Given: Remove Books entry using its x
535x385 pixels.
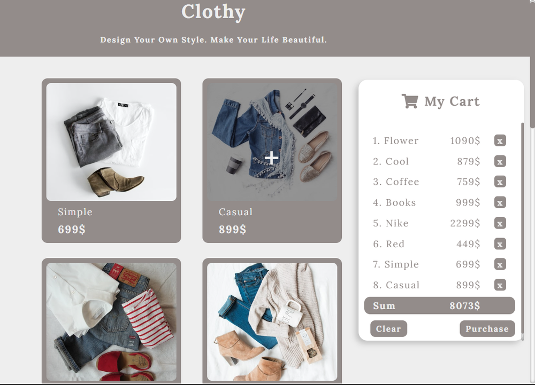Looking at the screenshot, I should tap(500, 202).
